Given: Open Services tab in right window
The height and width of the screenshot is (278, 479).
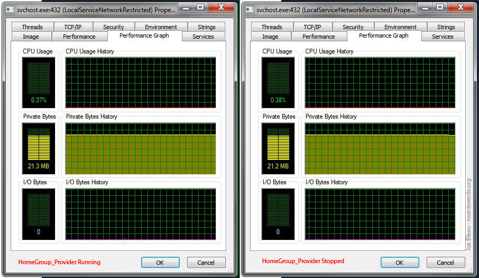Looking at the screenshot, I should click(443, 37).
